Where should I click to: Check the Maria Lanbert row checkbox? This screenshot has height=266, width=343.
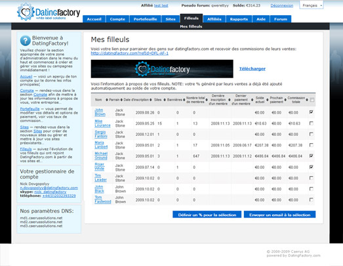coord(312,145)
